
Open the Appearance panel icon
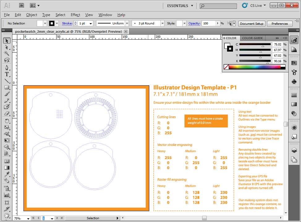tap(294, 127)
